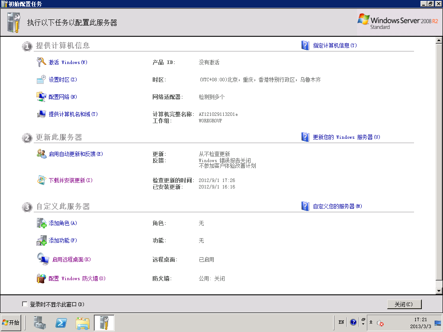Open 指定计算机信息(Y) help link
443x332 pixels.
pos(335,45)
